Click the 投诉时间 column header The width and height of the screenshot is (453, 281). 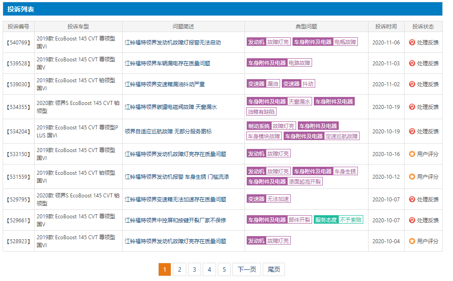click(386, 27)
